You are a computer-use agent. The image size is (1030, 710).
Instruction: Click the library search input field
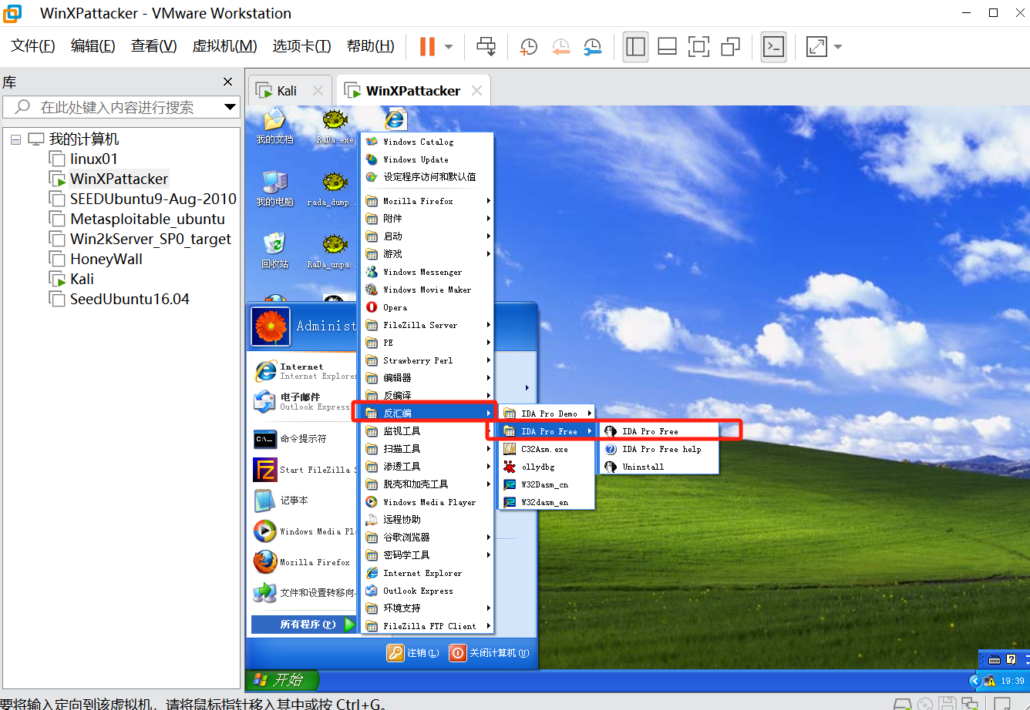123,107
